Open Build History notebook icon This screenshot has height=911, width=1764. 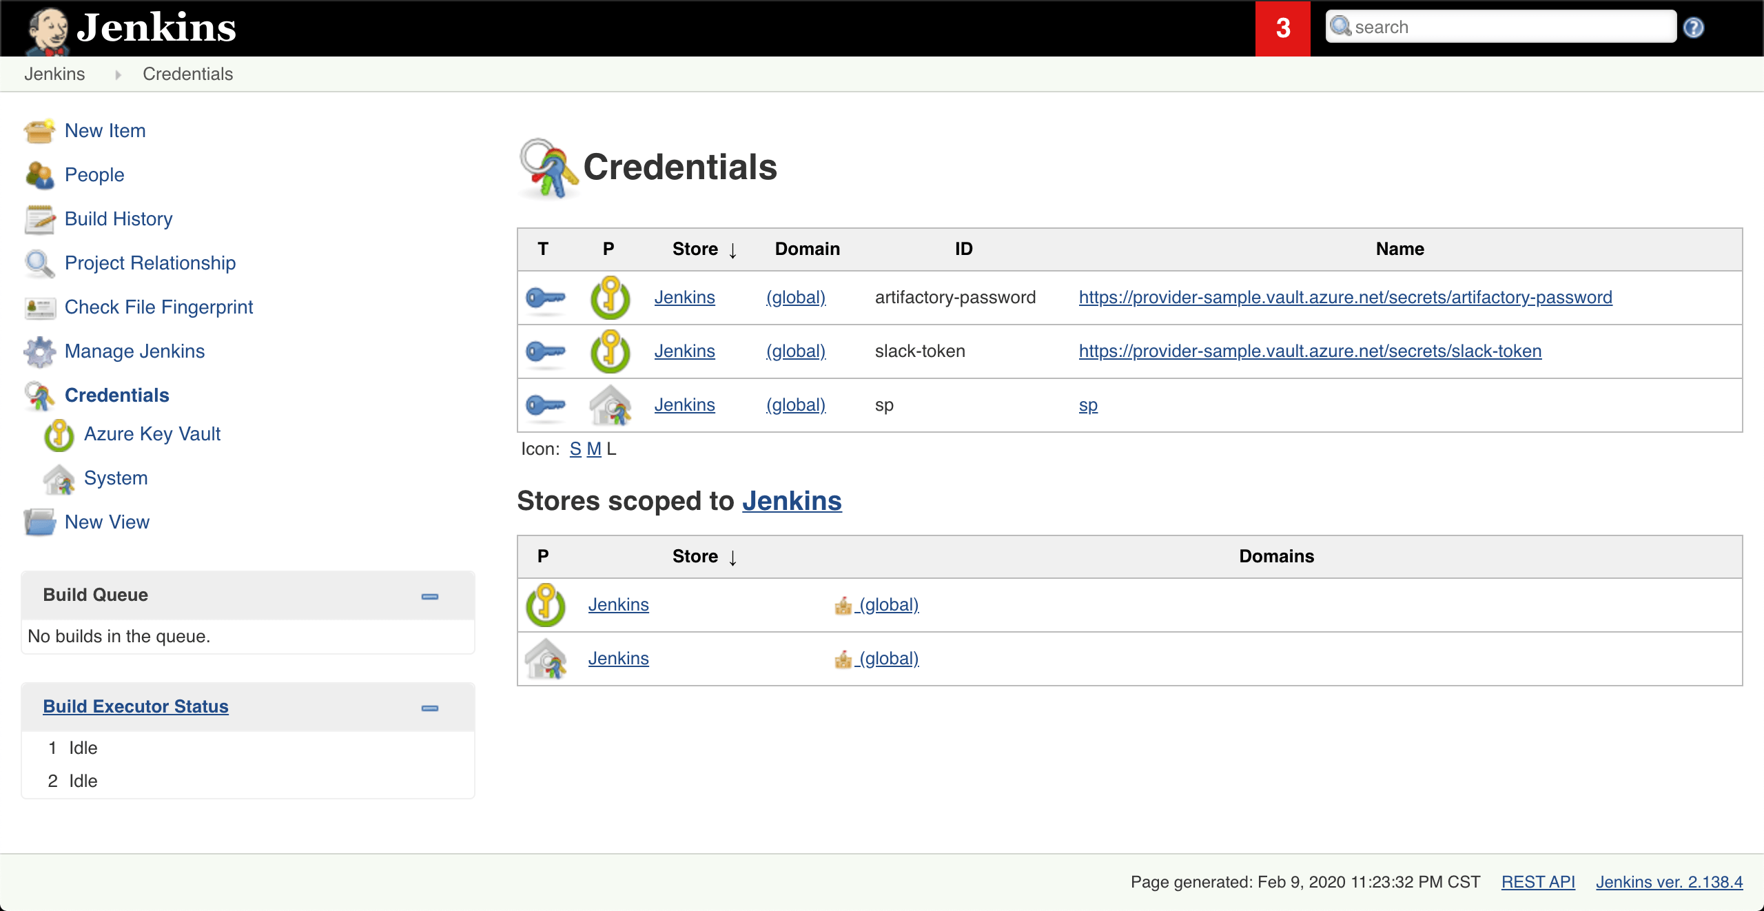40,219
